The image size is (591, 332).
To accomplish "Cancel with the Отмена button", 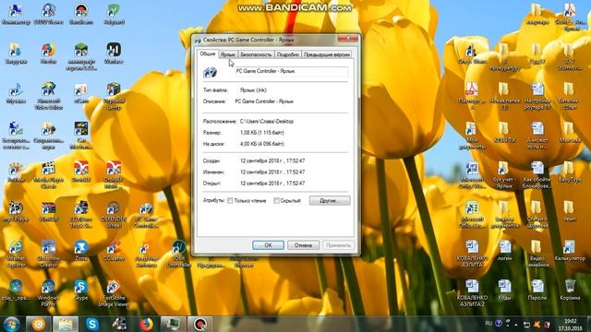I will click(303, 245).
